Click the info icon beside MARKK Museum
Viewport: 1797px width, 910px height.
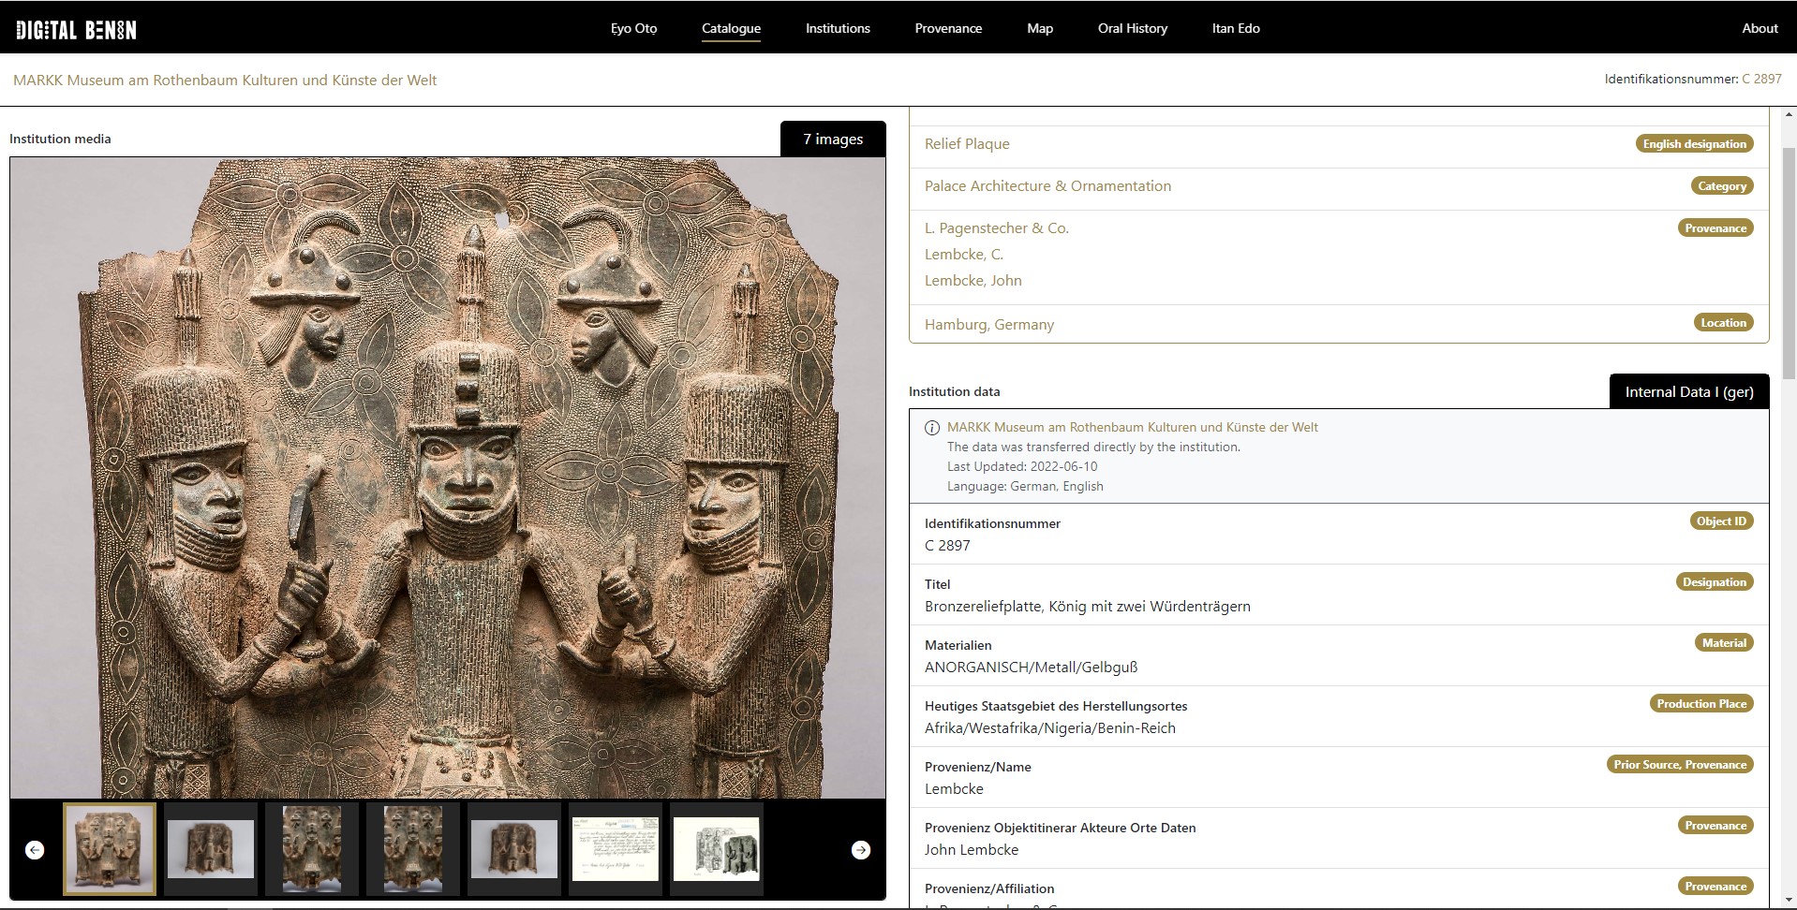(x=932, y=428)
